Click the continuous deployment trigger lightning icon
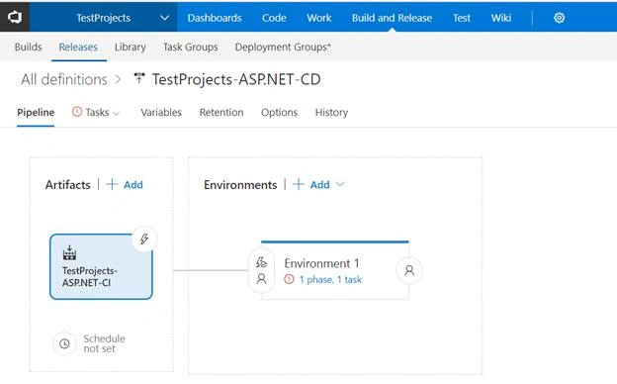The height and width of the screenshot is (384, 617). [144, 239]
